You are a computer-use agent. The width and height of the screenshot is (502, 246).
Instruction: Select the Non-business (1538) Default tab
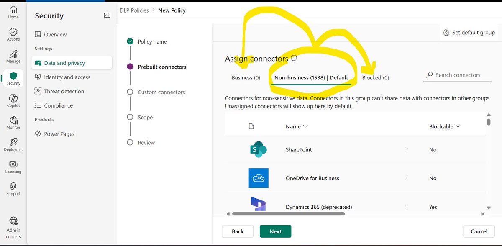coord(311,77)
